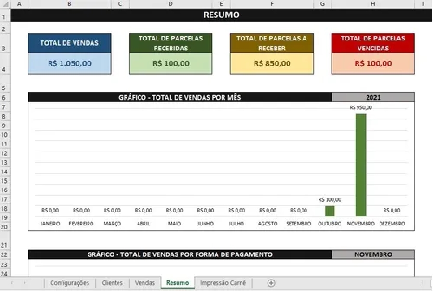
Task: Click the Total de Parcelas Recebidas card value
Action: tap(171, 63)
